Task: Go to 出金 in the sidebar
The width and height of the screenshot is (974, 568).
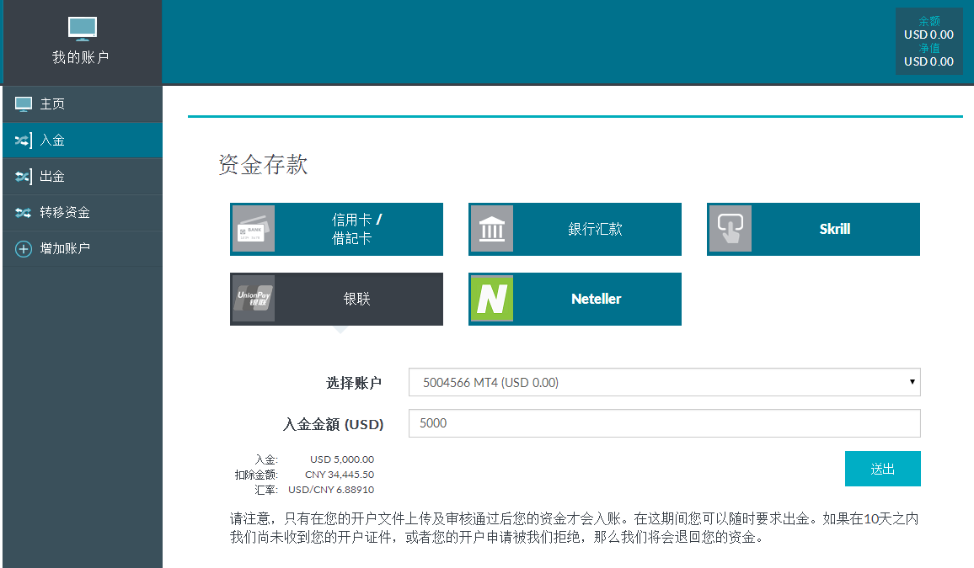Action: point(52,177)
